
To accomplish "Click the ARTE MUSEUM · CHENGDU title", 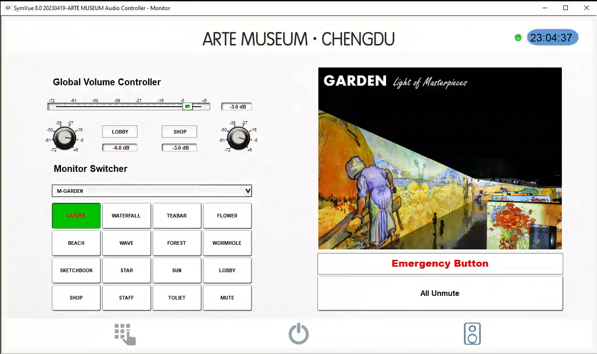I will 298,39.
